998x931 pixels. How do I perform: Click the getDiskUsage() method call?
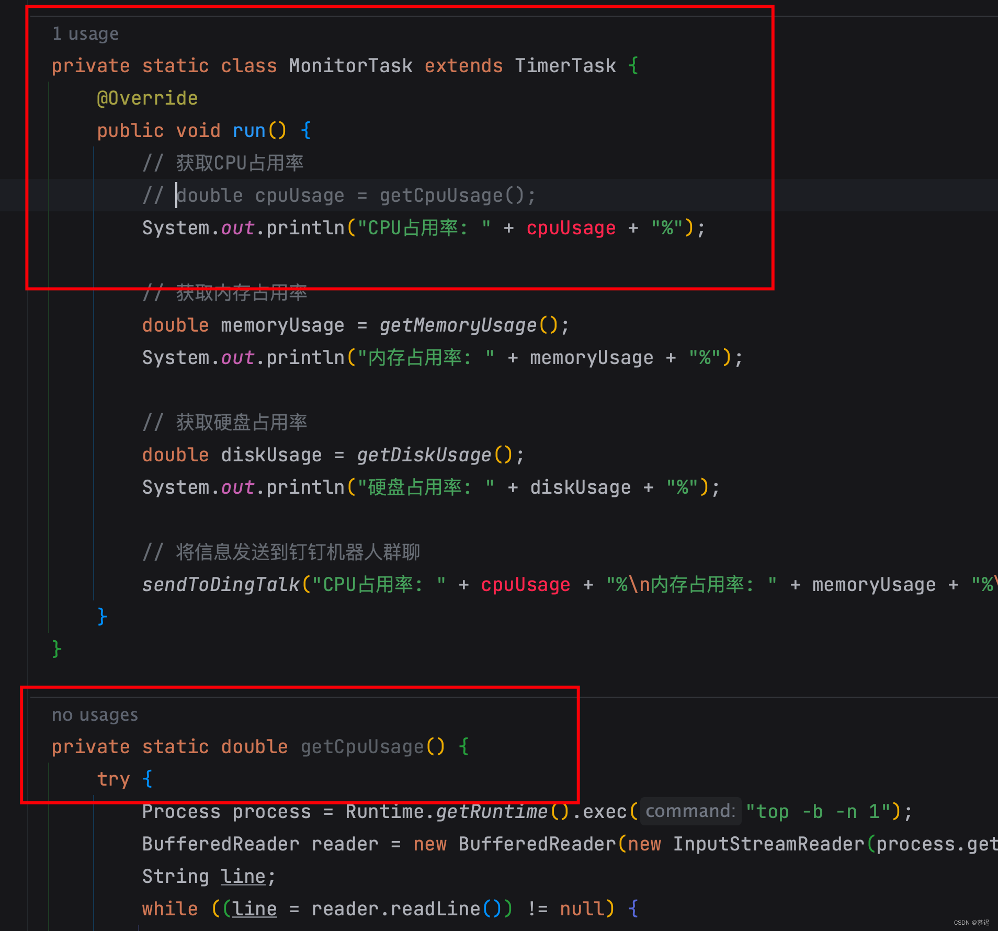pos(435,455)
